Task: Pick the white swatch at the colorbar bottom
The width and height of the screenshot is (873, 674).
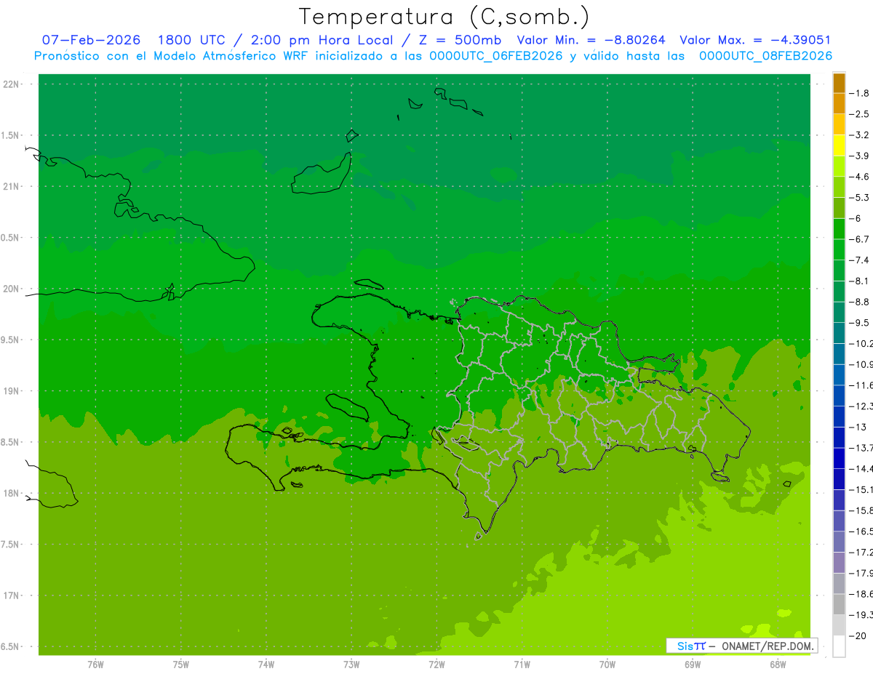Action: click(839, 646)
